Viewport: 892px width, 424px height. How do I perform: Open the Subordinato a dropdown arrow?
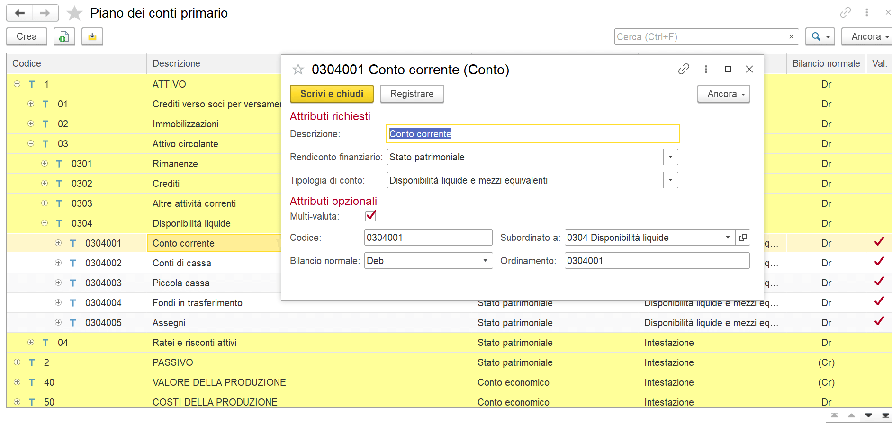pos(728,237)
